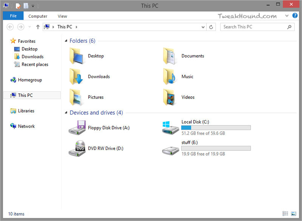Open the Music folder icon
Image resolution: width=302 pixels, height=221 pixels.
pyautogui.click(x=171, y=77)
